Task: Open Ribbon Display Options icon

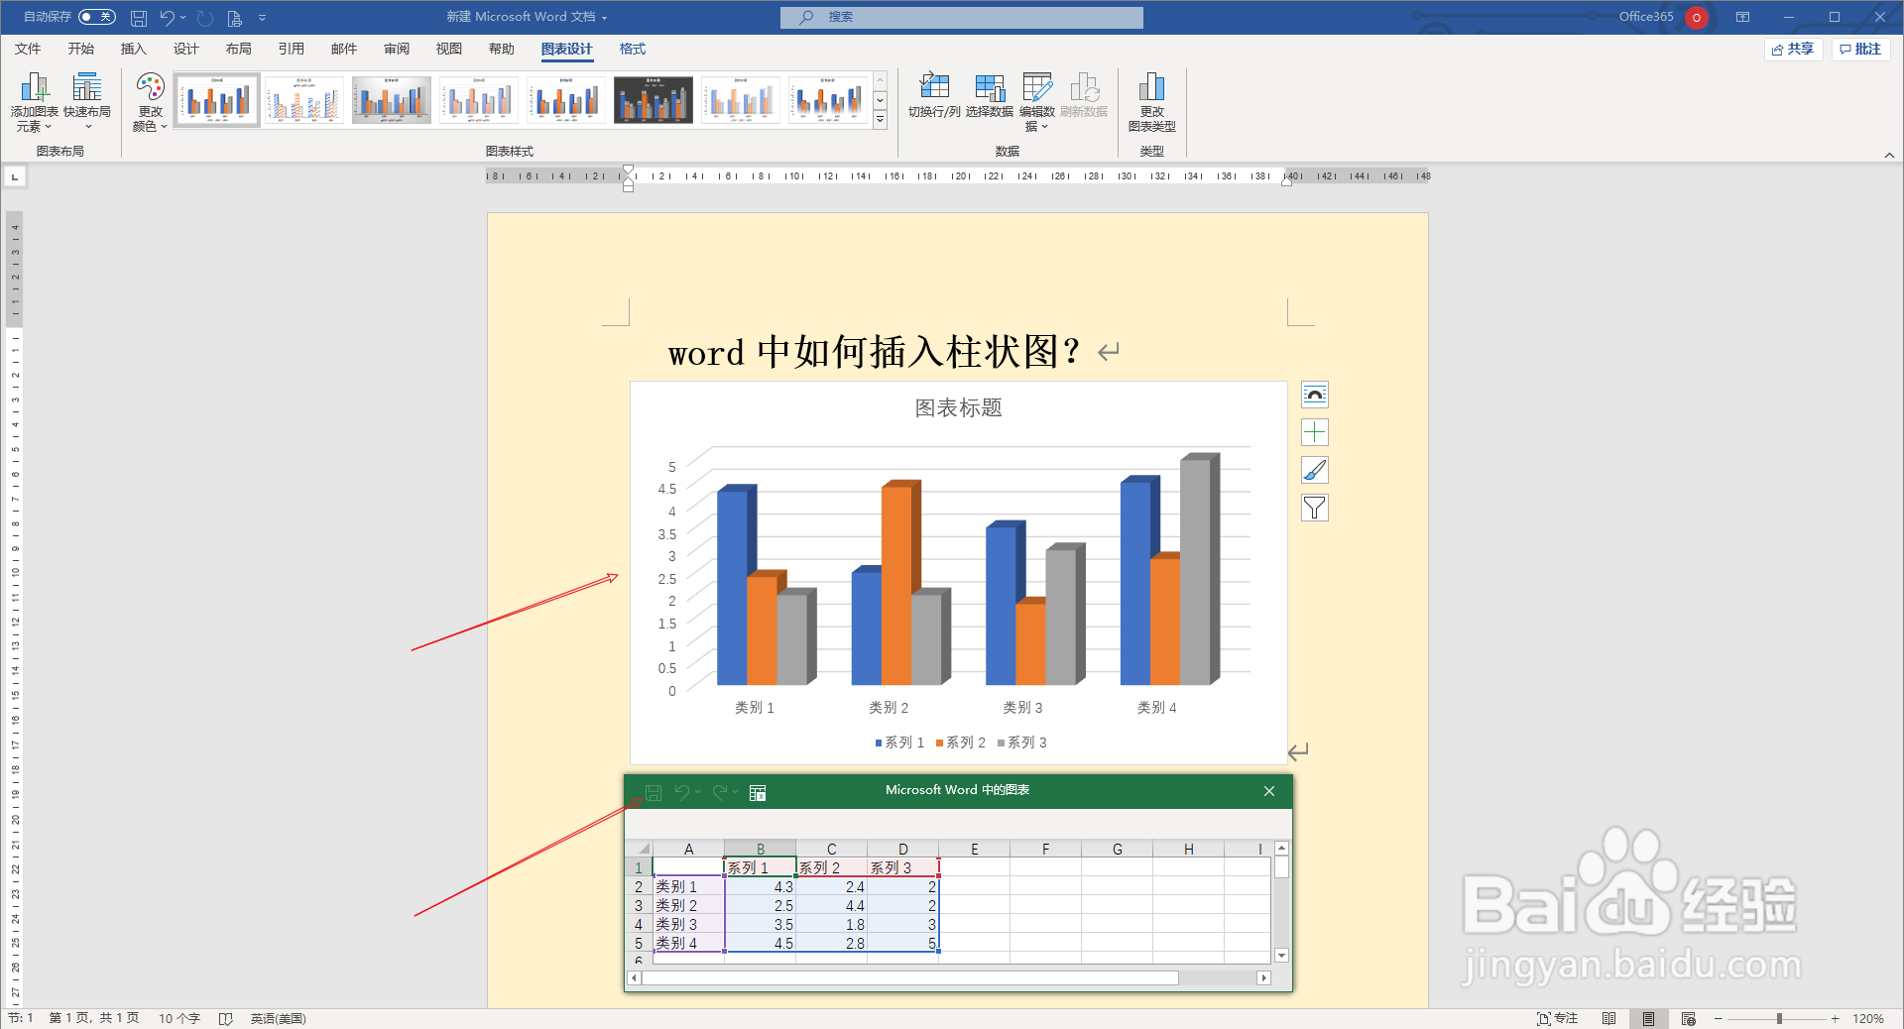Action: (1742, 17)
